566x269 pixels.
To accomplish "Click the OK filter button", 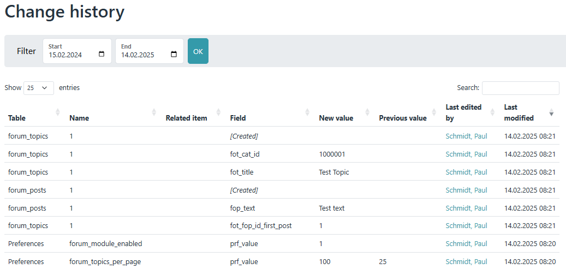I will [x=198, y=51].
